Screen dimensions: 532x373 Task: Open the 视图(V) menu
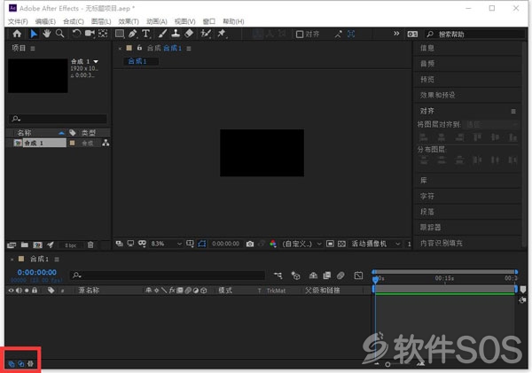tap(185, 21)
